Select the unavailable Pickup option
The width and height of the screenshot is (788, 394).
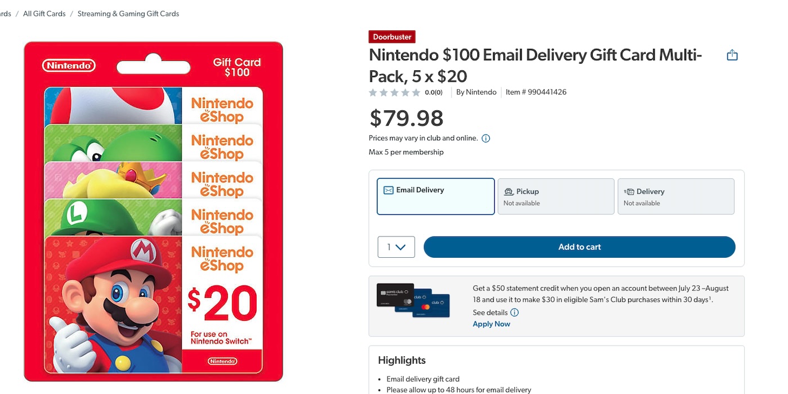click(556, 196)
